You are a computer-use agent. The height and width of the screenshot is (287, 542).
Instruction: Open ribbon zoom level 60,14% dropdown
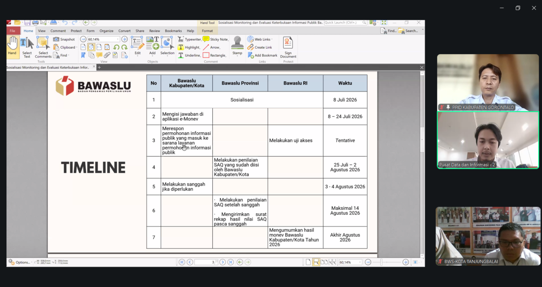click(x=118, y=39)
